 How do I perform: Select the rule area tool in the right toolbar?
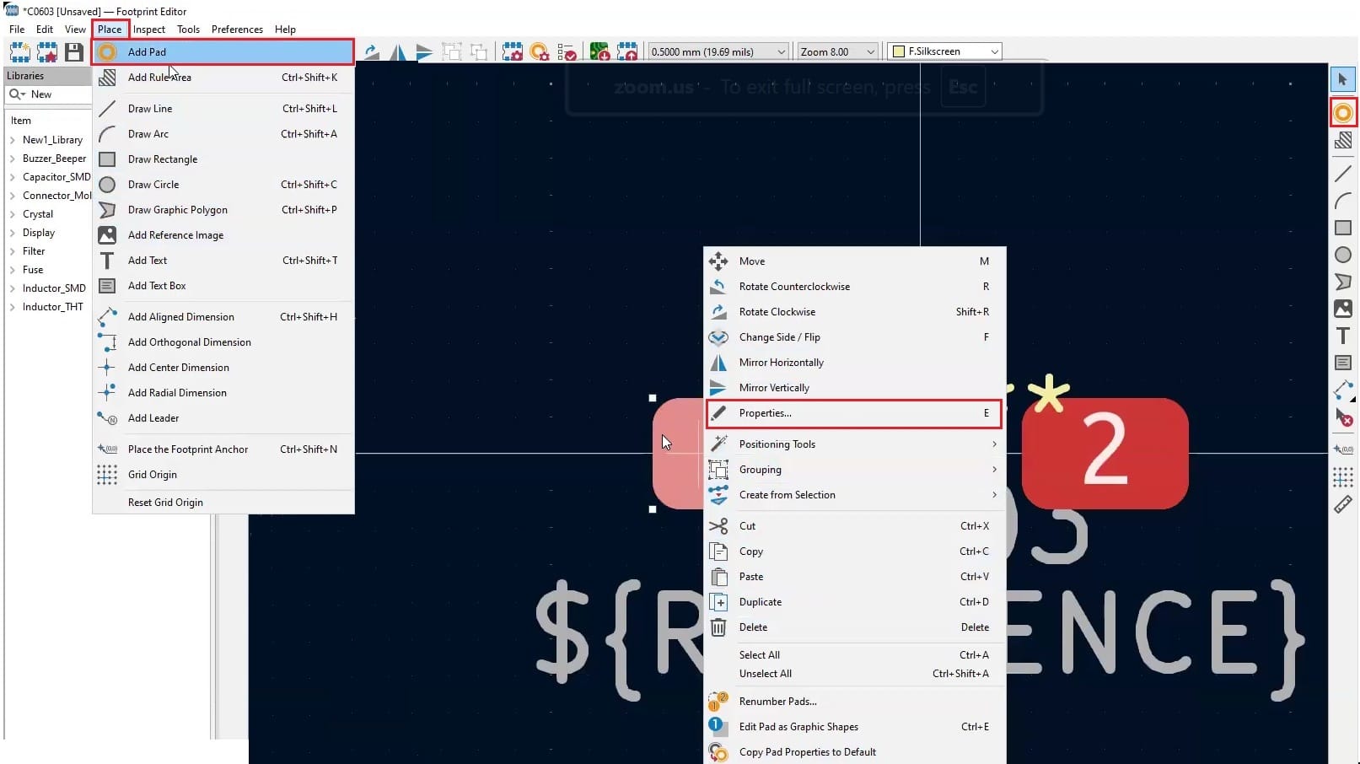pyautogui.click(x=1343, y=140)
